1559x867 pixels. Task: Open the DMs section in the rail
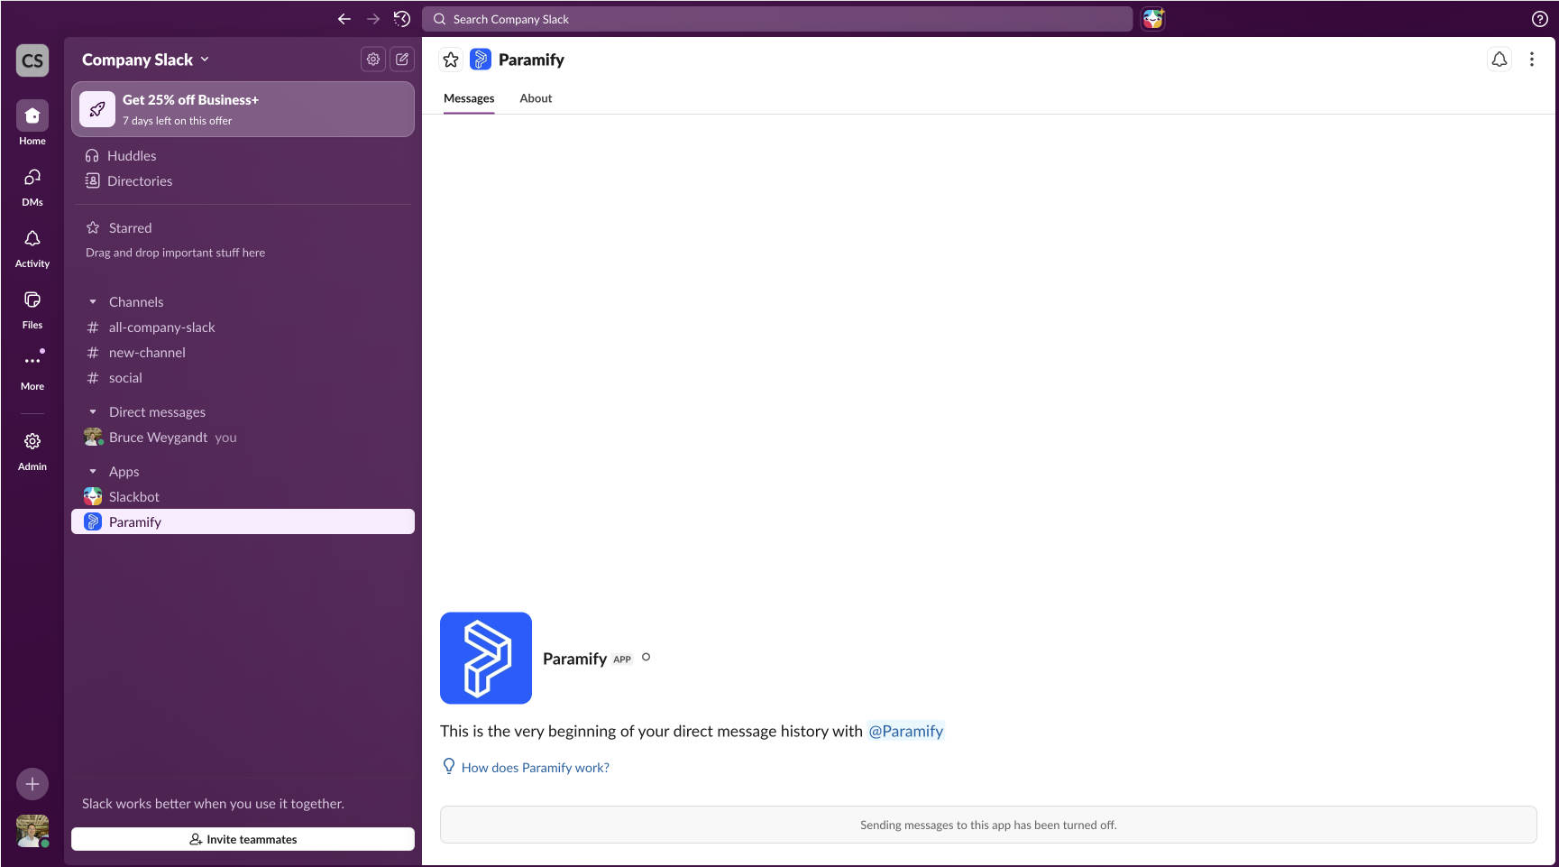click(x=32, y=186)
